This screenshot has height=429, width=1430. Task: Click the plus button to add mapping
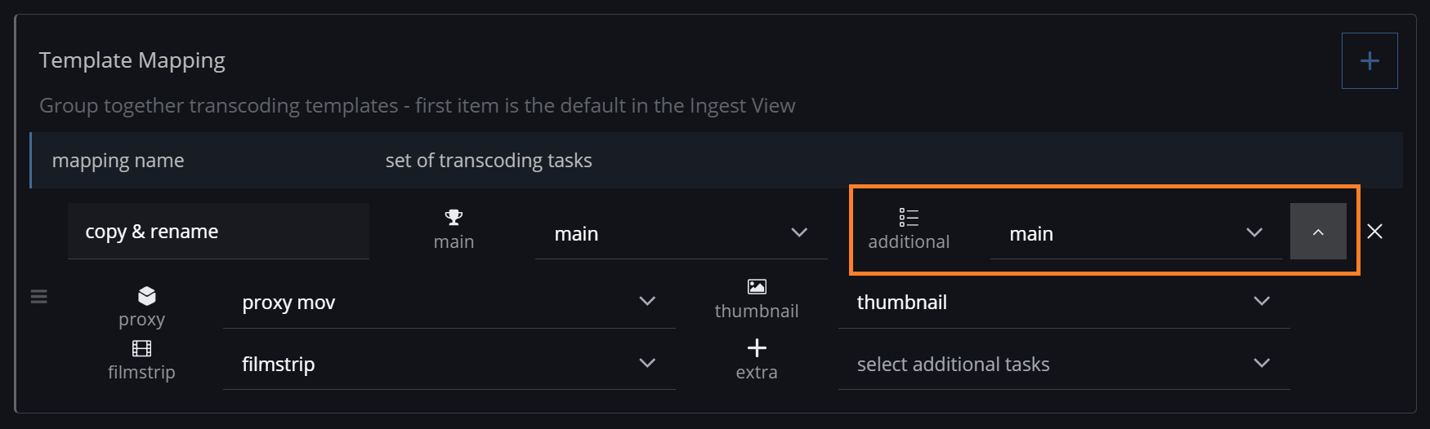tap(1370, 61)
